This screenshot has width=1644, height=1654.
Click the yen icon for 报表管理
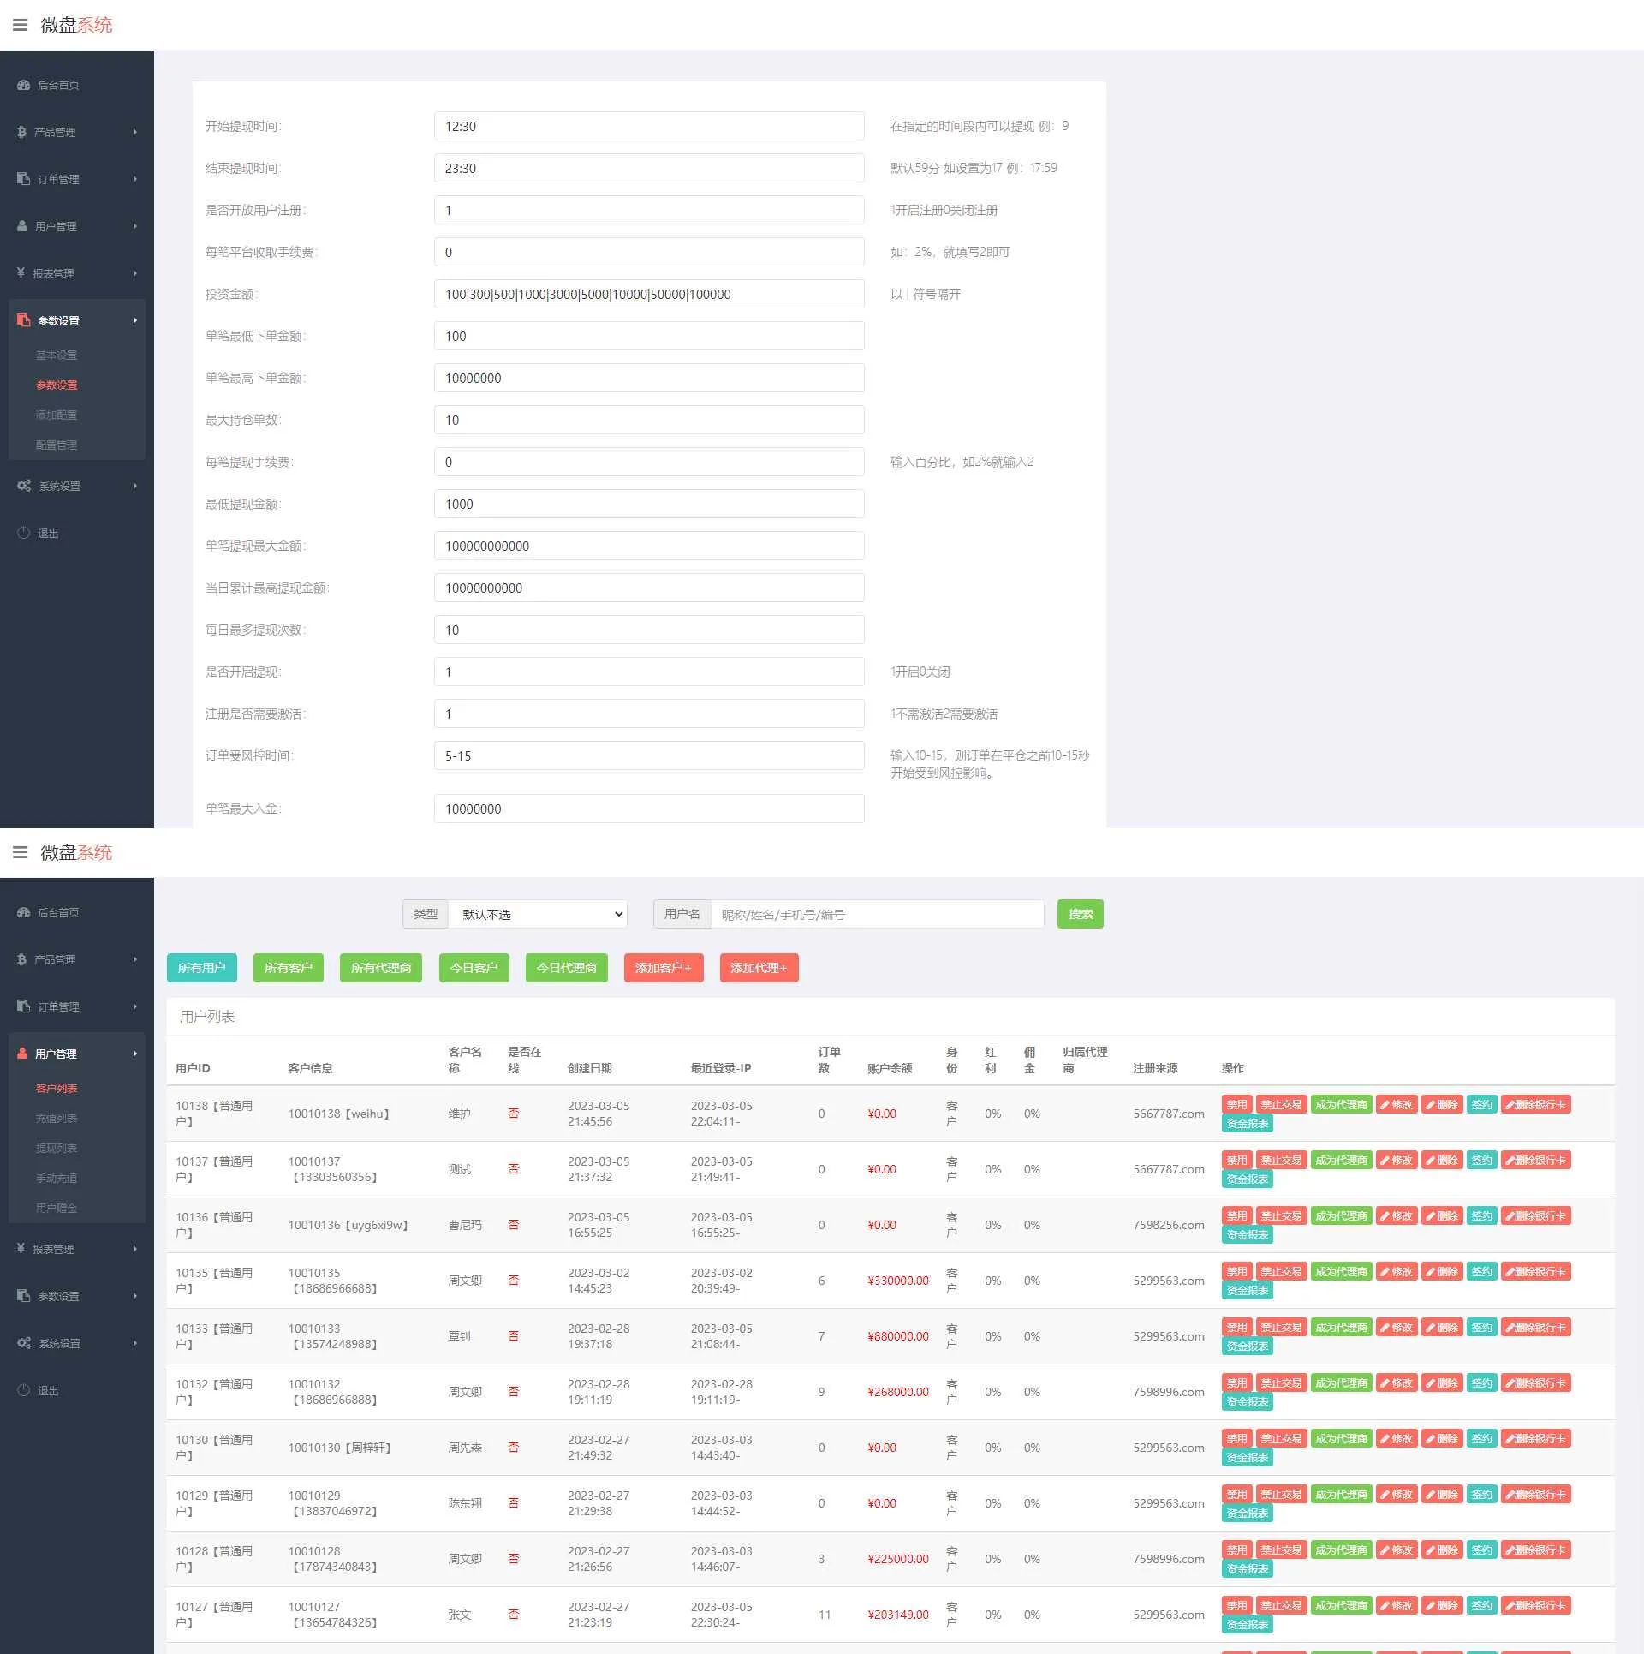click(x=21, y=273)
